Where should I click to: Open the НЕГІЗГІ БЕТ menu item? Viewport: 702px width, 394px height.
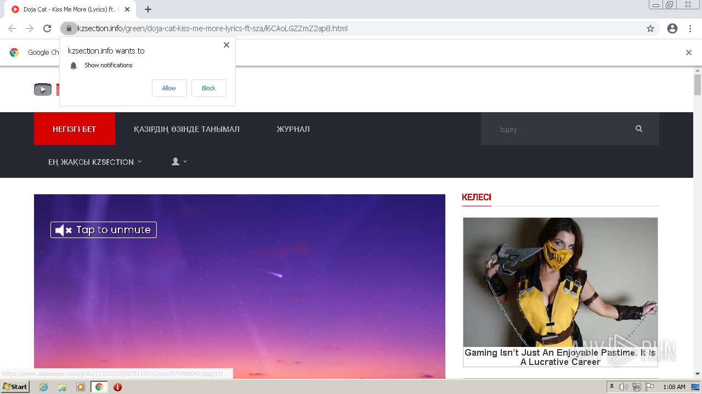75,129
